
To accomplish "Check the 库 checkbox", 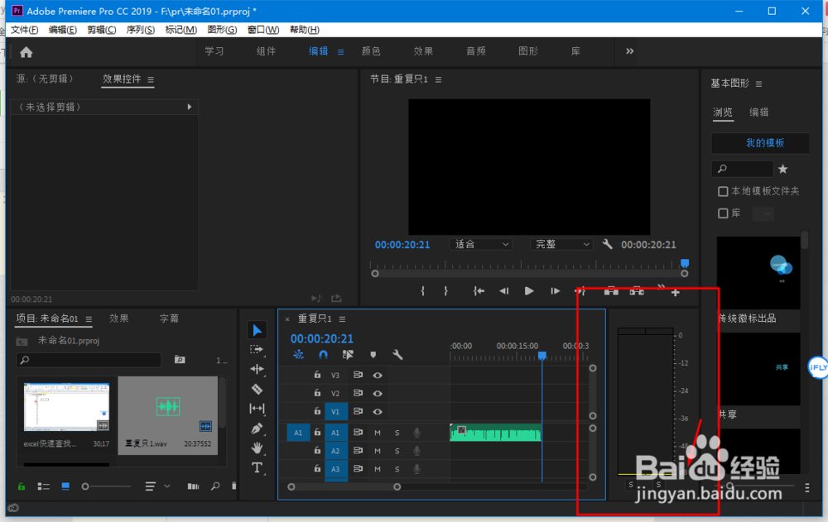I will tap(723, 213).
